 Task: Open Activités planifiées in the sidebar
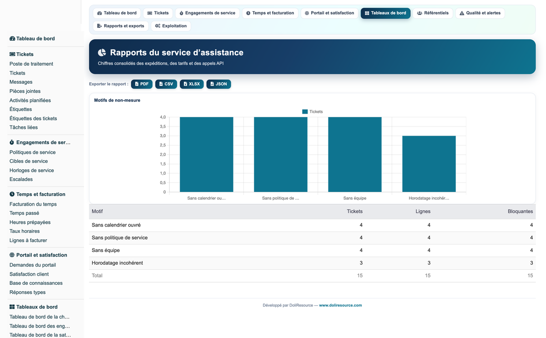[30, 101]
